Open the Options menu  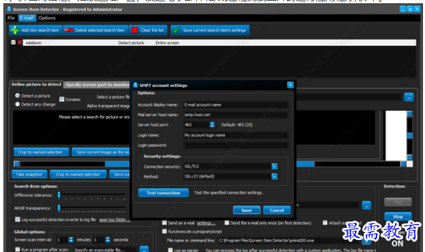[x=47, y=18]
